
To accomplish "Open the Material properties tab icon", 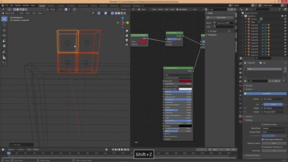I will (240, 117).
